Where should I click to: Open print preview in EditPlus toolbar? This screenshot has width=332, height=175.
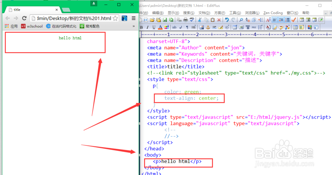pos(179,20)
